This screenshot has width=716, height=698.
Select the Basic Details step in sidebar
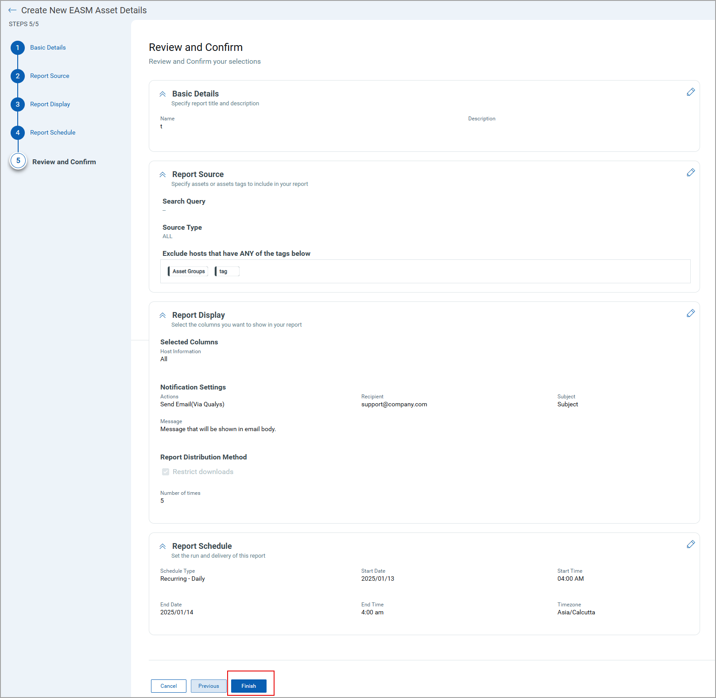(x=47, y=47)
